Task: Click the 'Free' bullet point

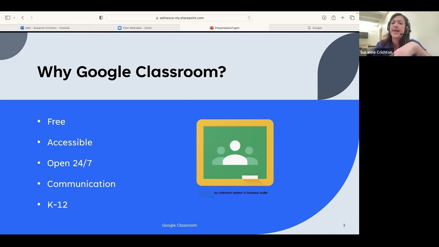Action: tap(56, 121)
